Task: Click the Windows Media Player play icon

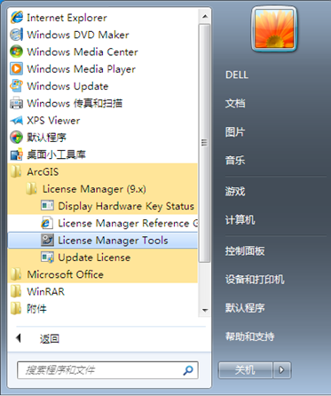Action: coord(16,68)
